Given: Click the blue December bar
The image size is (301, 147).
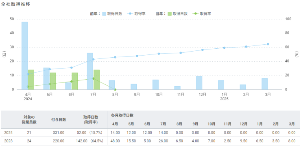Looking at the screenshot, I should point(199,83).
